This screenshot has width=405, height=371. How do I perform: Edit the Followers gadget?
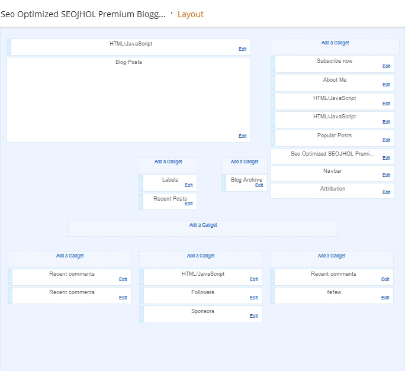coord(253,298)
